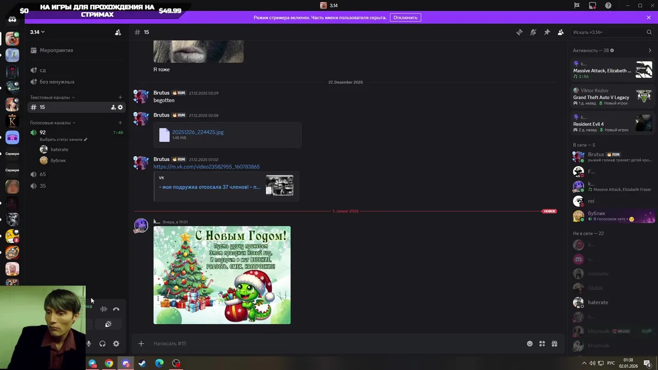
Task: Open VK video embed thumbnail
Action: click(280, 186)
